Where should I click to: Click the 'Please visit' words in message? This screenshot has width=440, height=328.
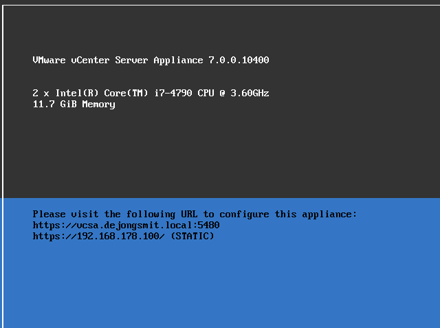(x=66, y=215)
